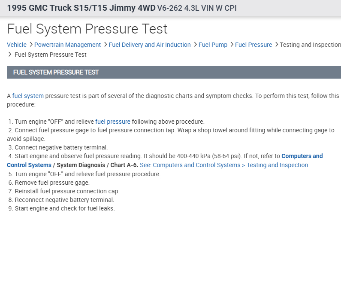
Task: Navigate to Fuel Pump breadcrumb
Action: point(213,45)
